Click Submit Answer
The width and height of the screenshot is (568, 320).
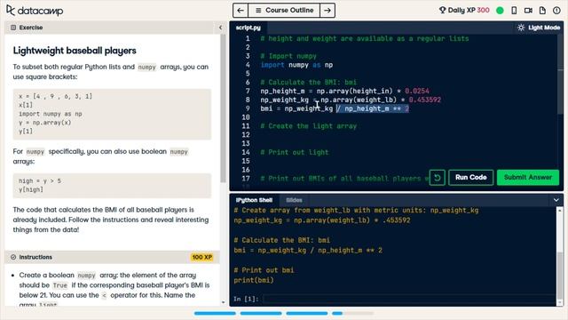pos(528,178)
